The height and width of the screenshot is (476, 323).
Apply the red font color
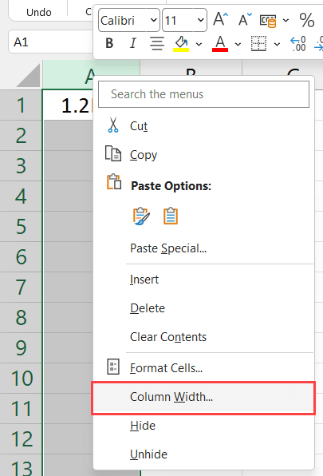[220, 44]
